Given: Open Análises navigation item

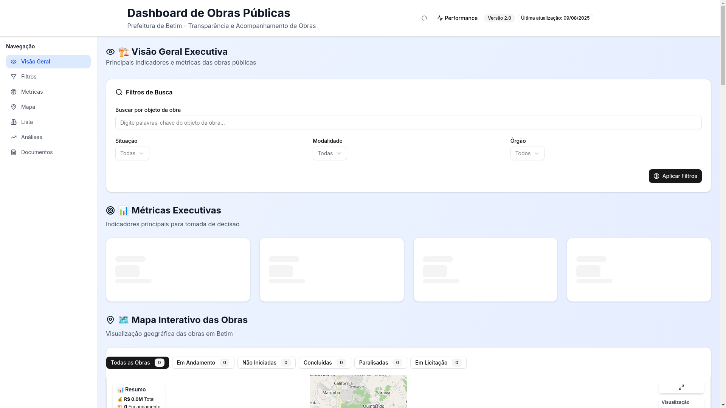Looking at the screenshot, I should pos(48,137).
